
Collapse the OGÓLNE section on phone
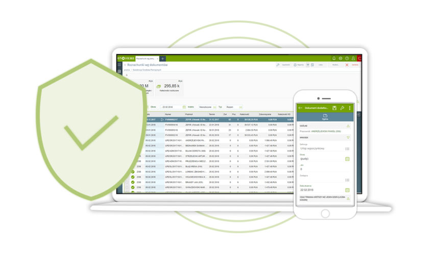348,126
